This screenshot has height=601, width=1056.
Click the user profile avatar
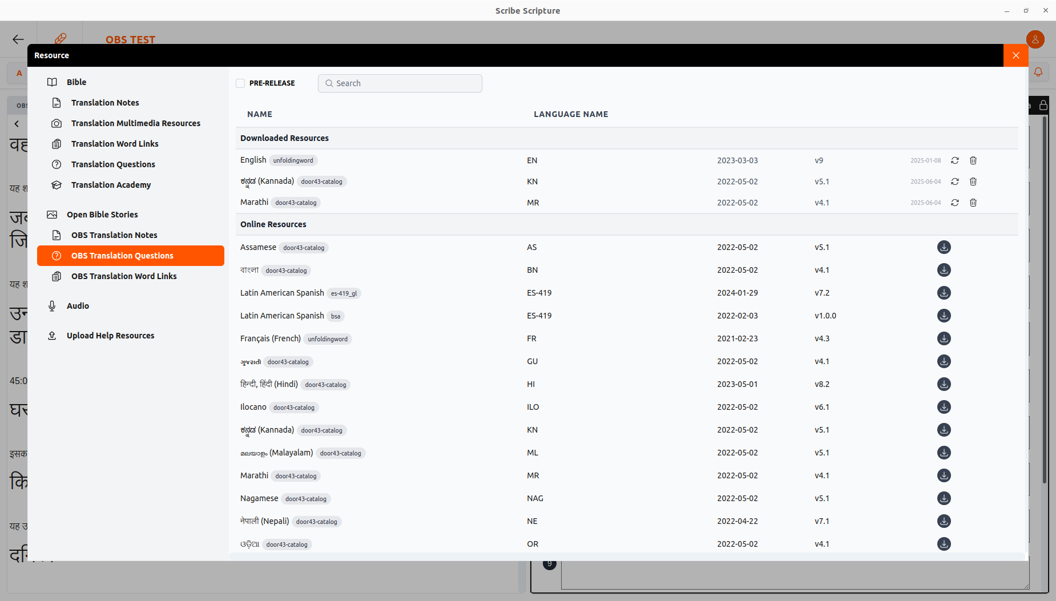(x=1035, y=39)
